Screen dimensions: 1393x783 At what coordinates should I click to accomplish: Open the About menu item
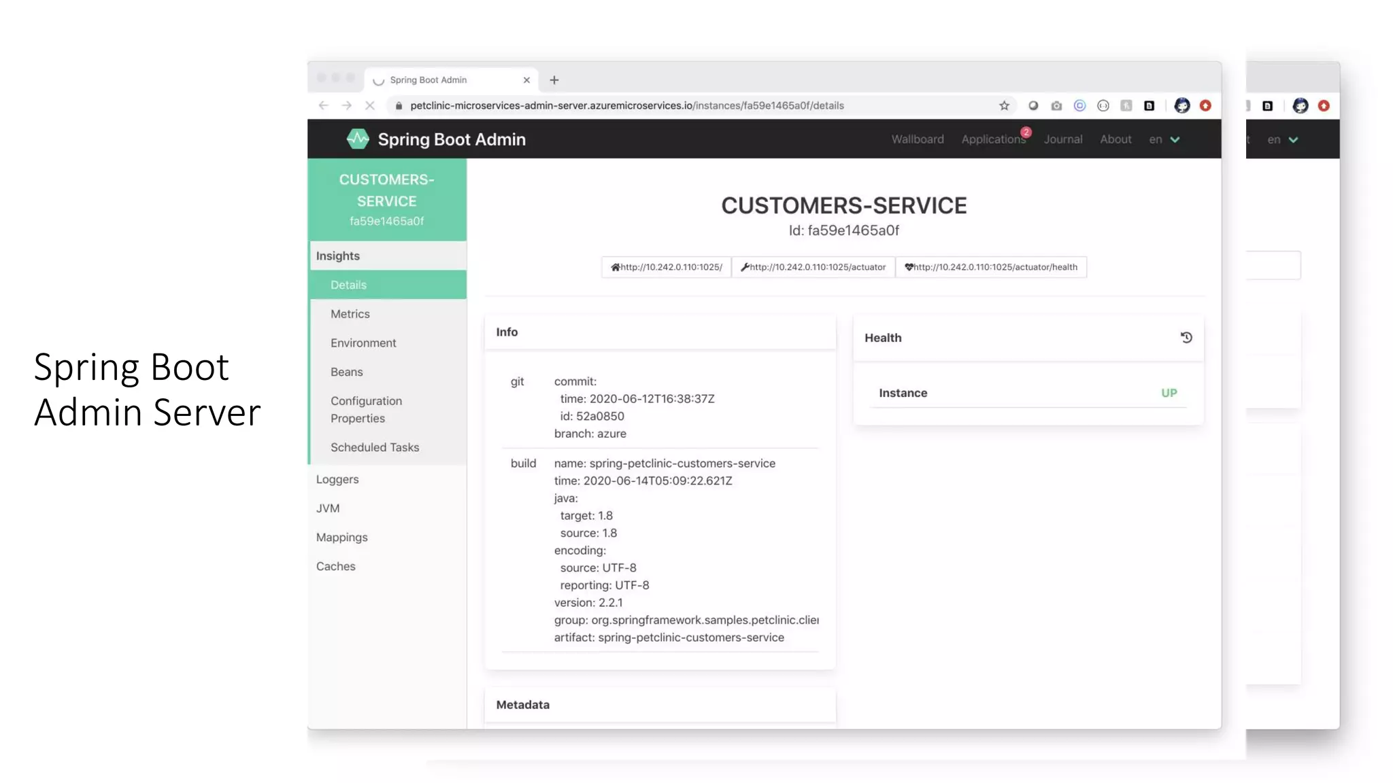(x=1115, y=139)
